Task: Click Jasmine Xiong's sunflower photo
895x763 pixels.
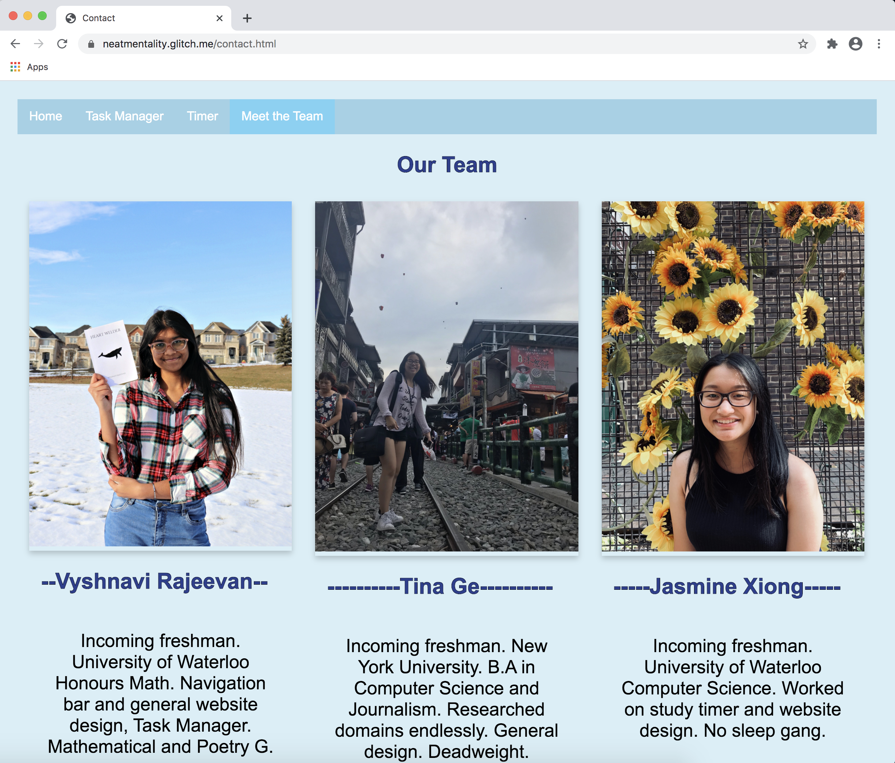Action: [x=733, y=376]
